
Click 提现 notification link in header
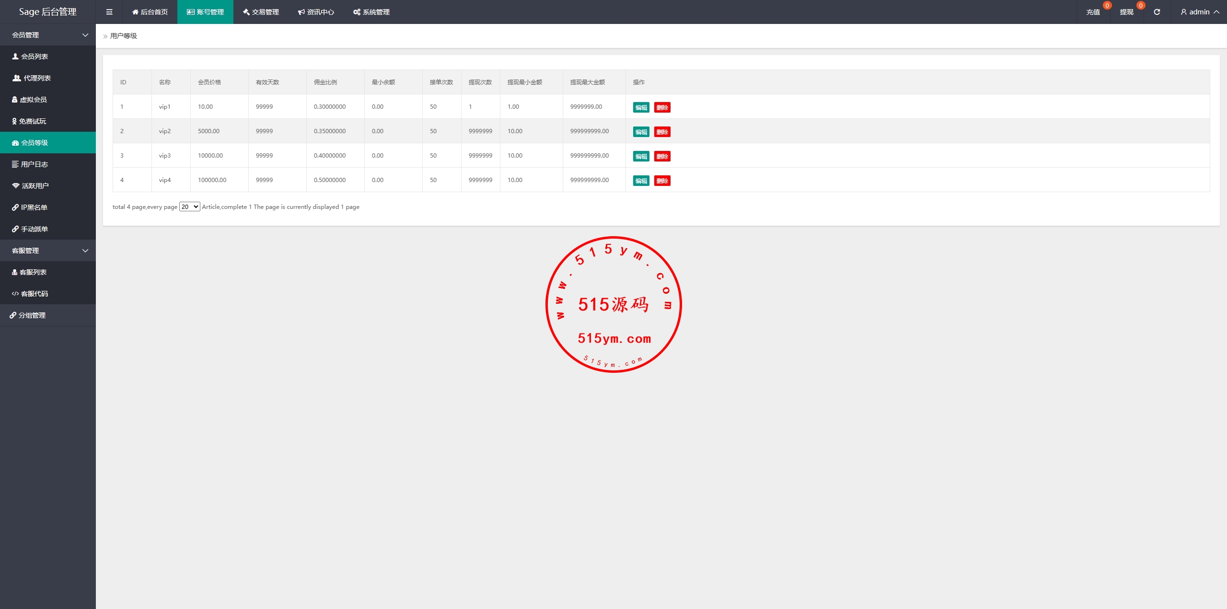(x=1126, y=12)
